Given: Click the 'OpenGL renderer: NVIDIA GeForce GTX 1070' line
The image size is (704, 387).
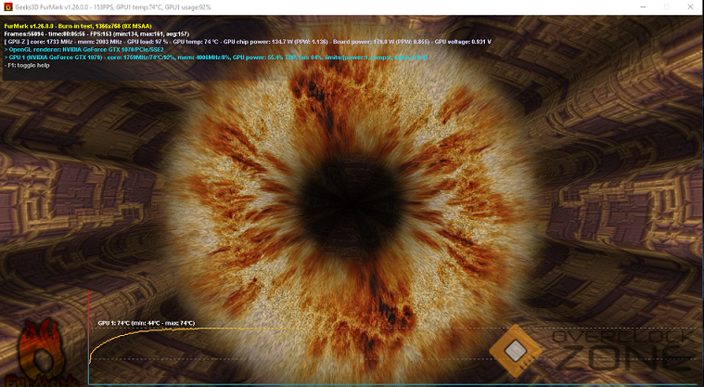Looking at the screenshot, I should 84,49.
